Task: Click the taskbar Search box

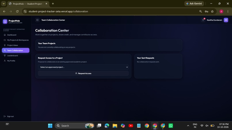Action: point(75,126)
